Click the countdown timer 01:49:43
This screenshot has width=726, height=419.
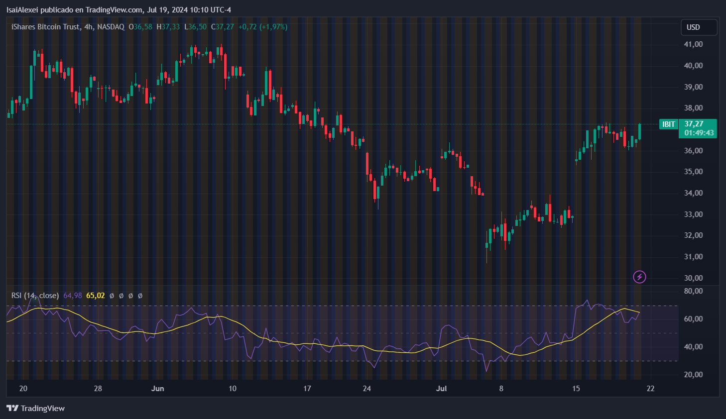point(699,133)
